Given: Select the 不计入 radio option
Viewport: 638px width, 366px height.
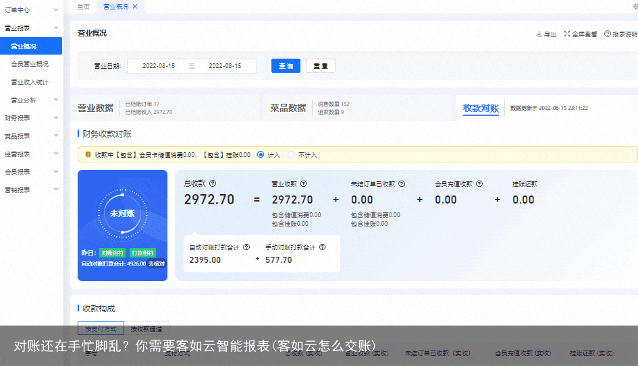Looking at the screenshot, I should [x=291, y=155].
